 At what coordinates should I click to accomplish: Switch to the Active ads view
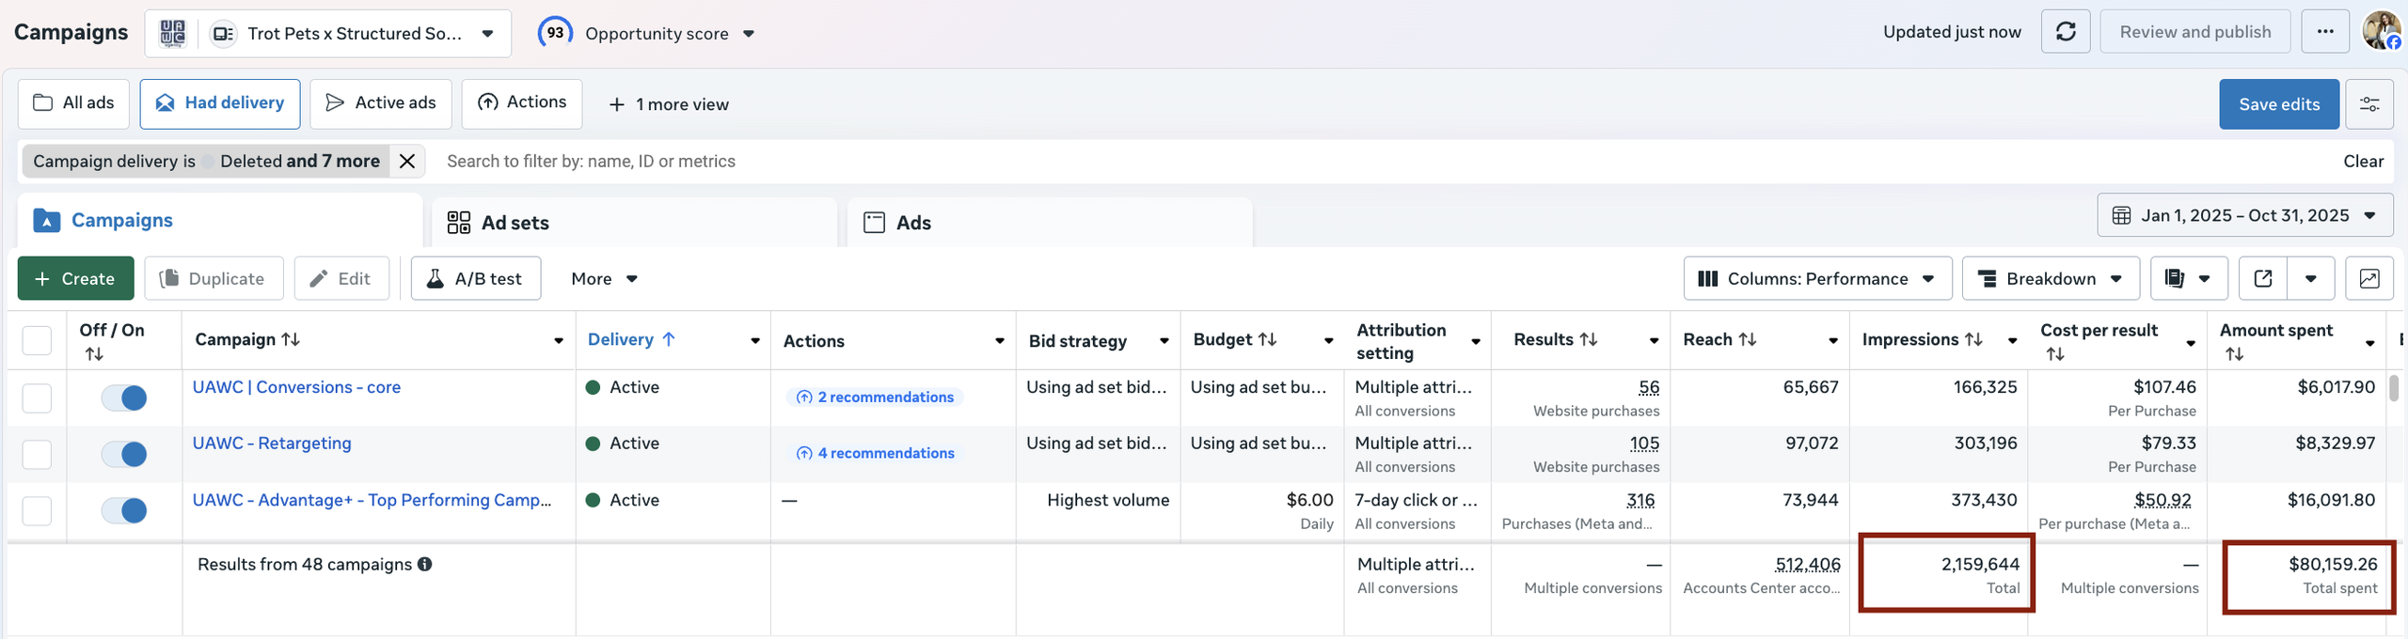(x=380, y=103)
